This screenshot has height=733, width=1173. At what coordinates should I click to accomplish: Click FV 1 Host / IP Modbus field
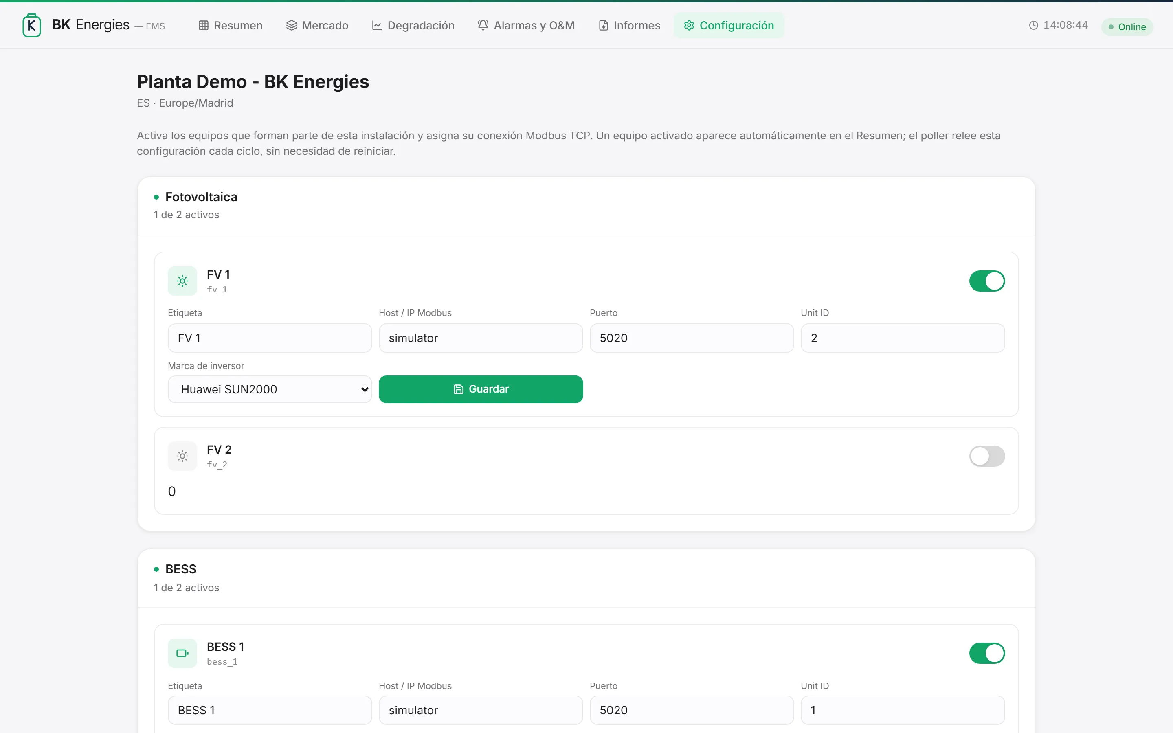(481, 338)
